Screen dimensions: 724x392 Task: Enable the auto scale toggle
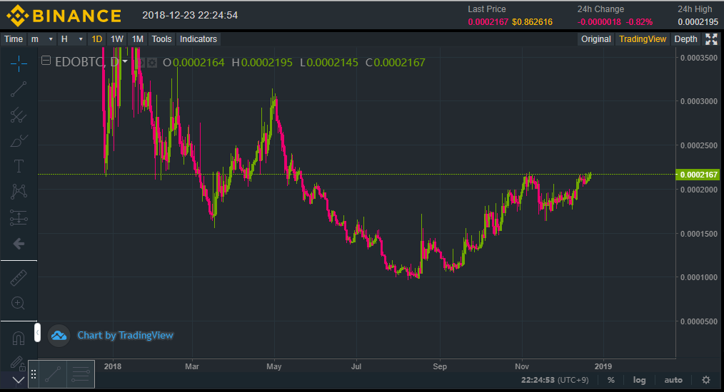click(673, 380)
